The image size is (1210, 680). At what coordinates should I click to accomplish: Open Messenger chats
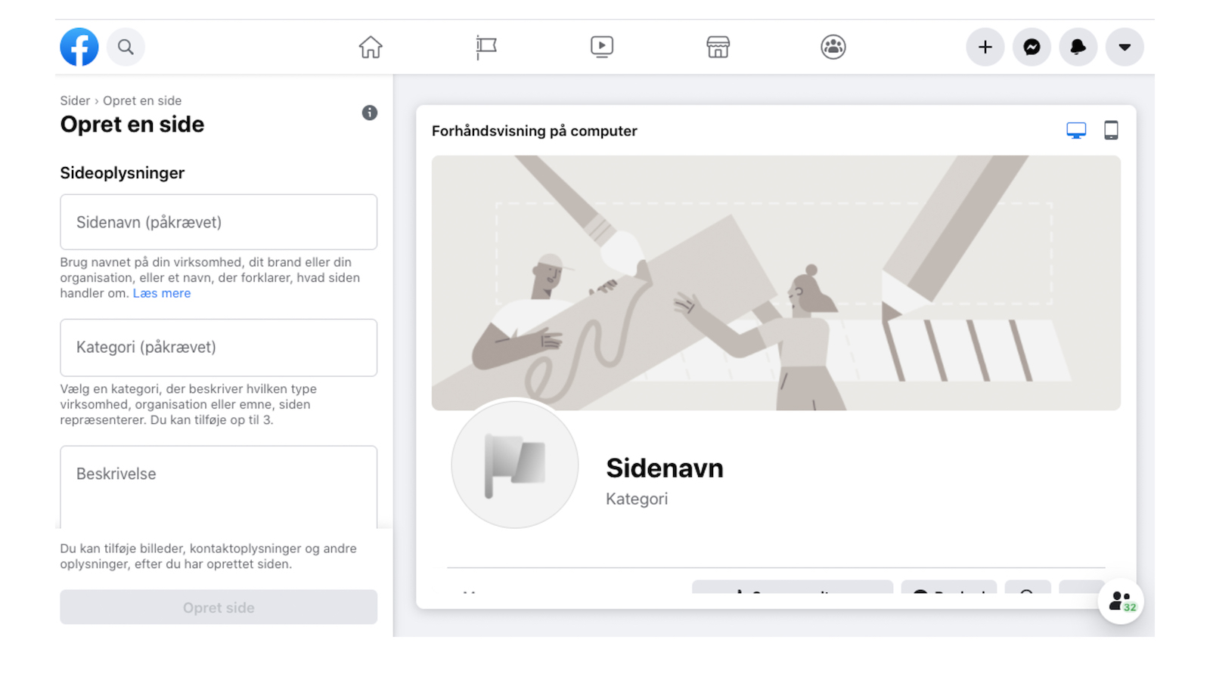(1032, 46)
